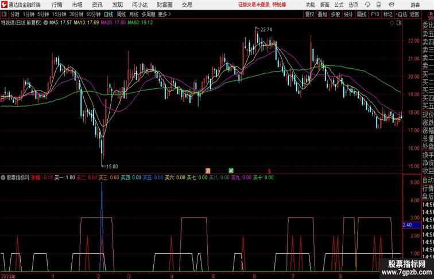Image resolution: width=434 pixels, height=279 pixels.
Task: Click the green event marker below the chart
Action: [231, 171]
